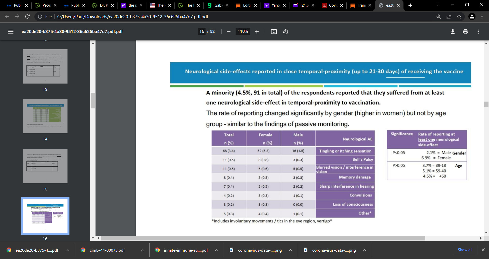Image resolution: width=489 pixels, height=259 pixels.
Task: Click the document vertical scrollbar handle
Action: tap(486, 104)
